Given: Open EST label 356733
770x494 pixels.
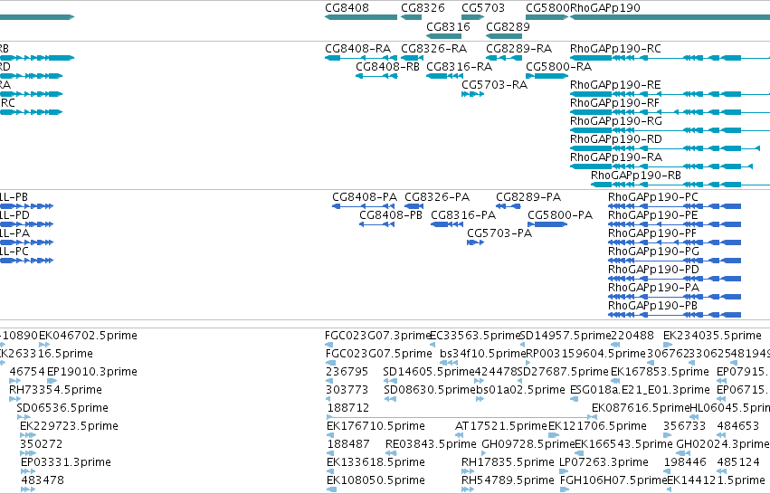Looking at the screenshot, I should point(685,427).
